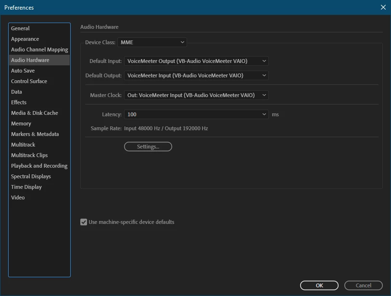Open the Default Input device dropdown
Screen dimensions: 391x296
pos(196,61)
